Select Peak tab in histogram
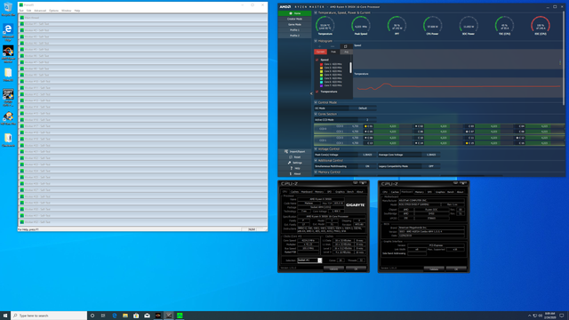The image size is (569, 320). [x=333, y=52]
